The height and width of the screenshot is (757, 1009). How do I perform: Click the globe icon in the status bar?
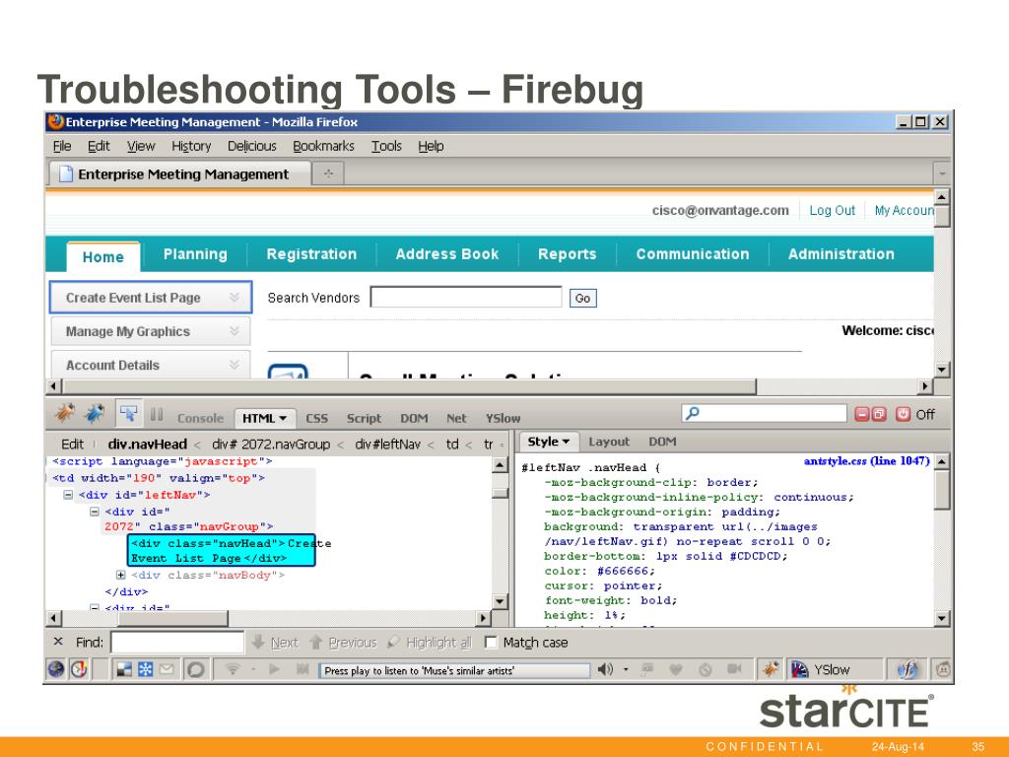click(x=56, y=669)
